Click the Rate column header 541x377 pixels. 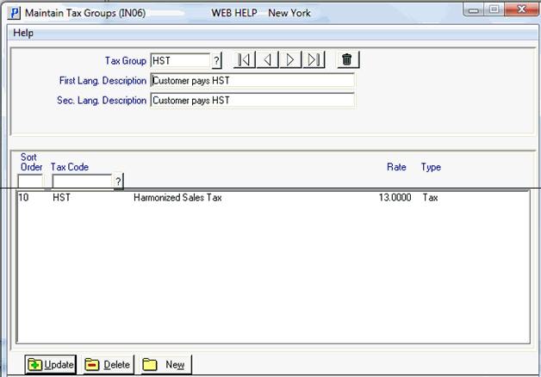pos(396,167)
